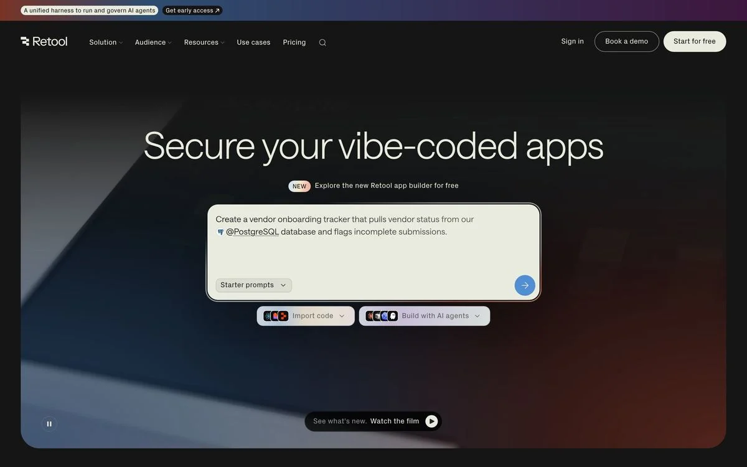
Task: Open the search magnifier icon
Action: [322, 42]
